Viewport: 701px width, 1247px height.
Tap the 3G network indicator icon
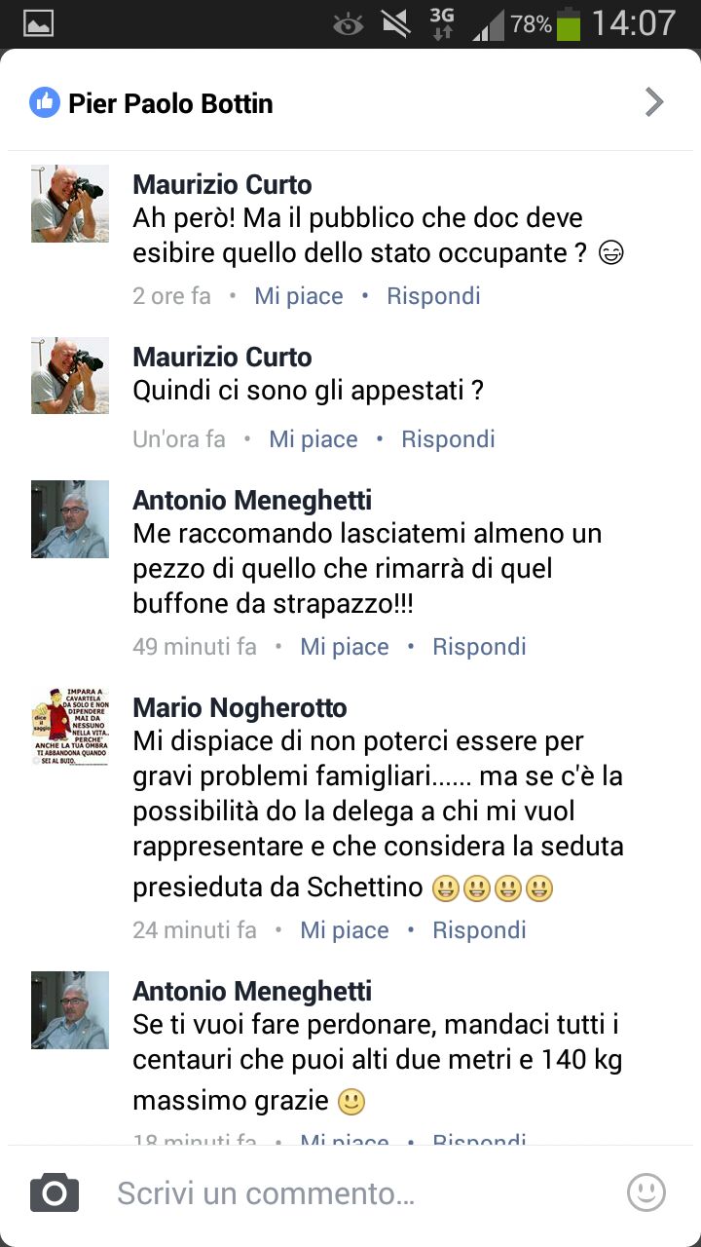coord(442,24)
